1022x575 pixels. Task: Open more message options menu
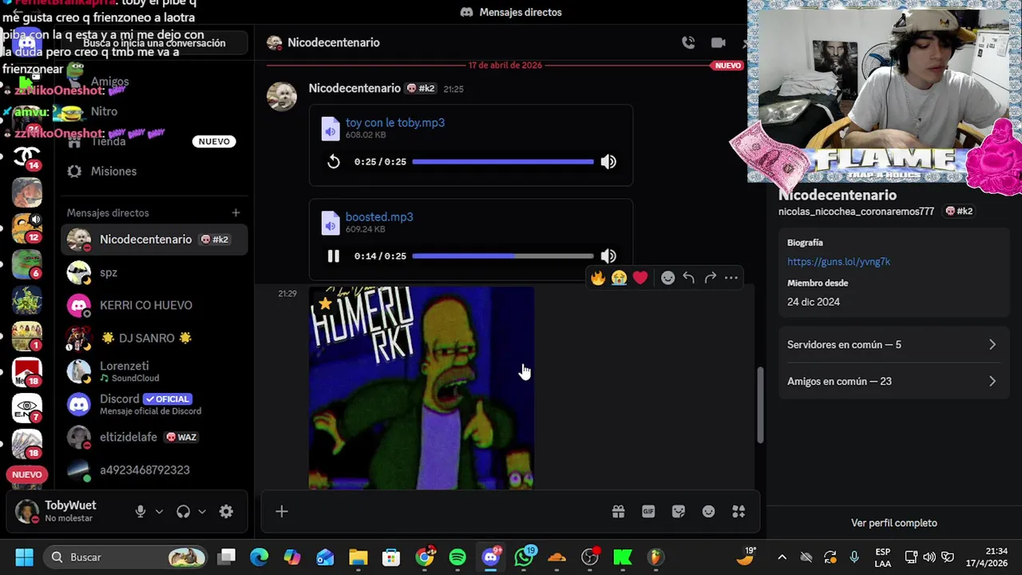click(x=731, y=278)
